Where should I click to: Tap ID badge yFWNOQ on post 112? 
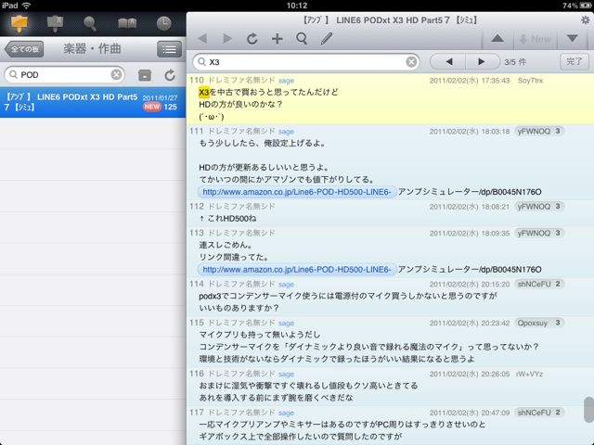pos(538,207)
